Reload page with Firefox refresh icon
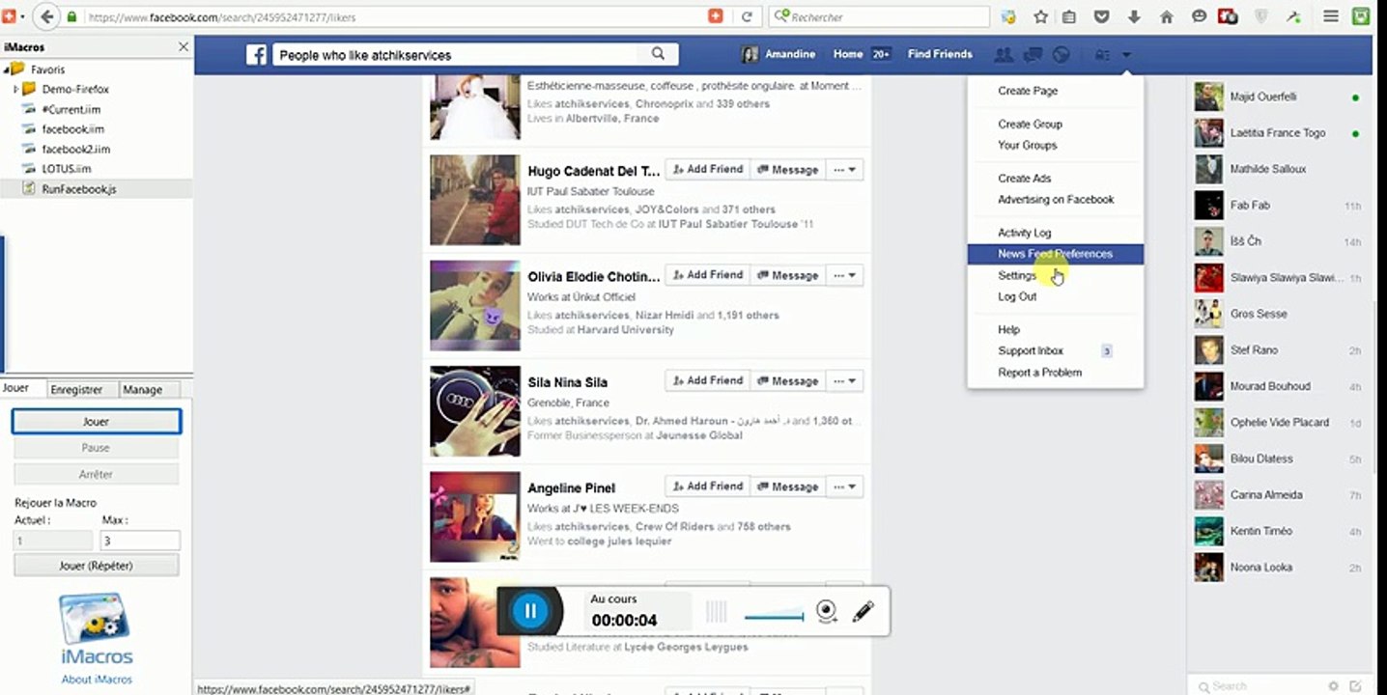The image size is (1387, 695). click(746, 16)
